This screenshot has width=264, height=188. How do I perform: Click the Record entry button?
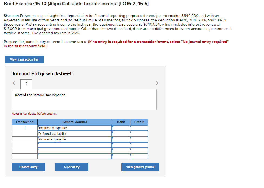(28, 167)
